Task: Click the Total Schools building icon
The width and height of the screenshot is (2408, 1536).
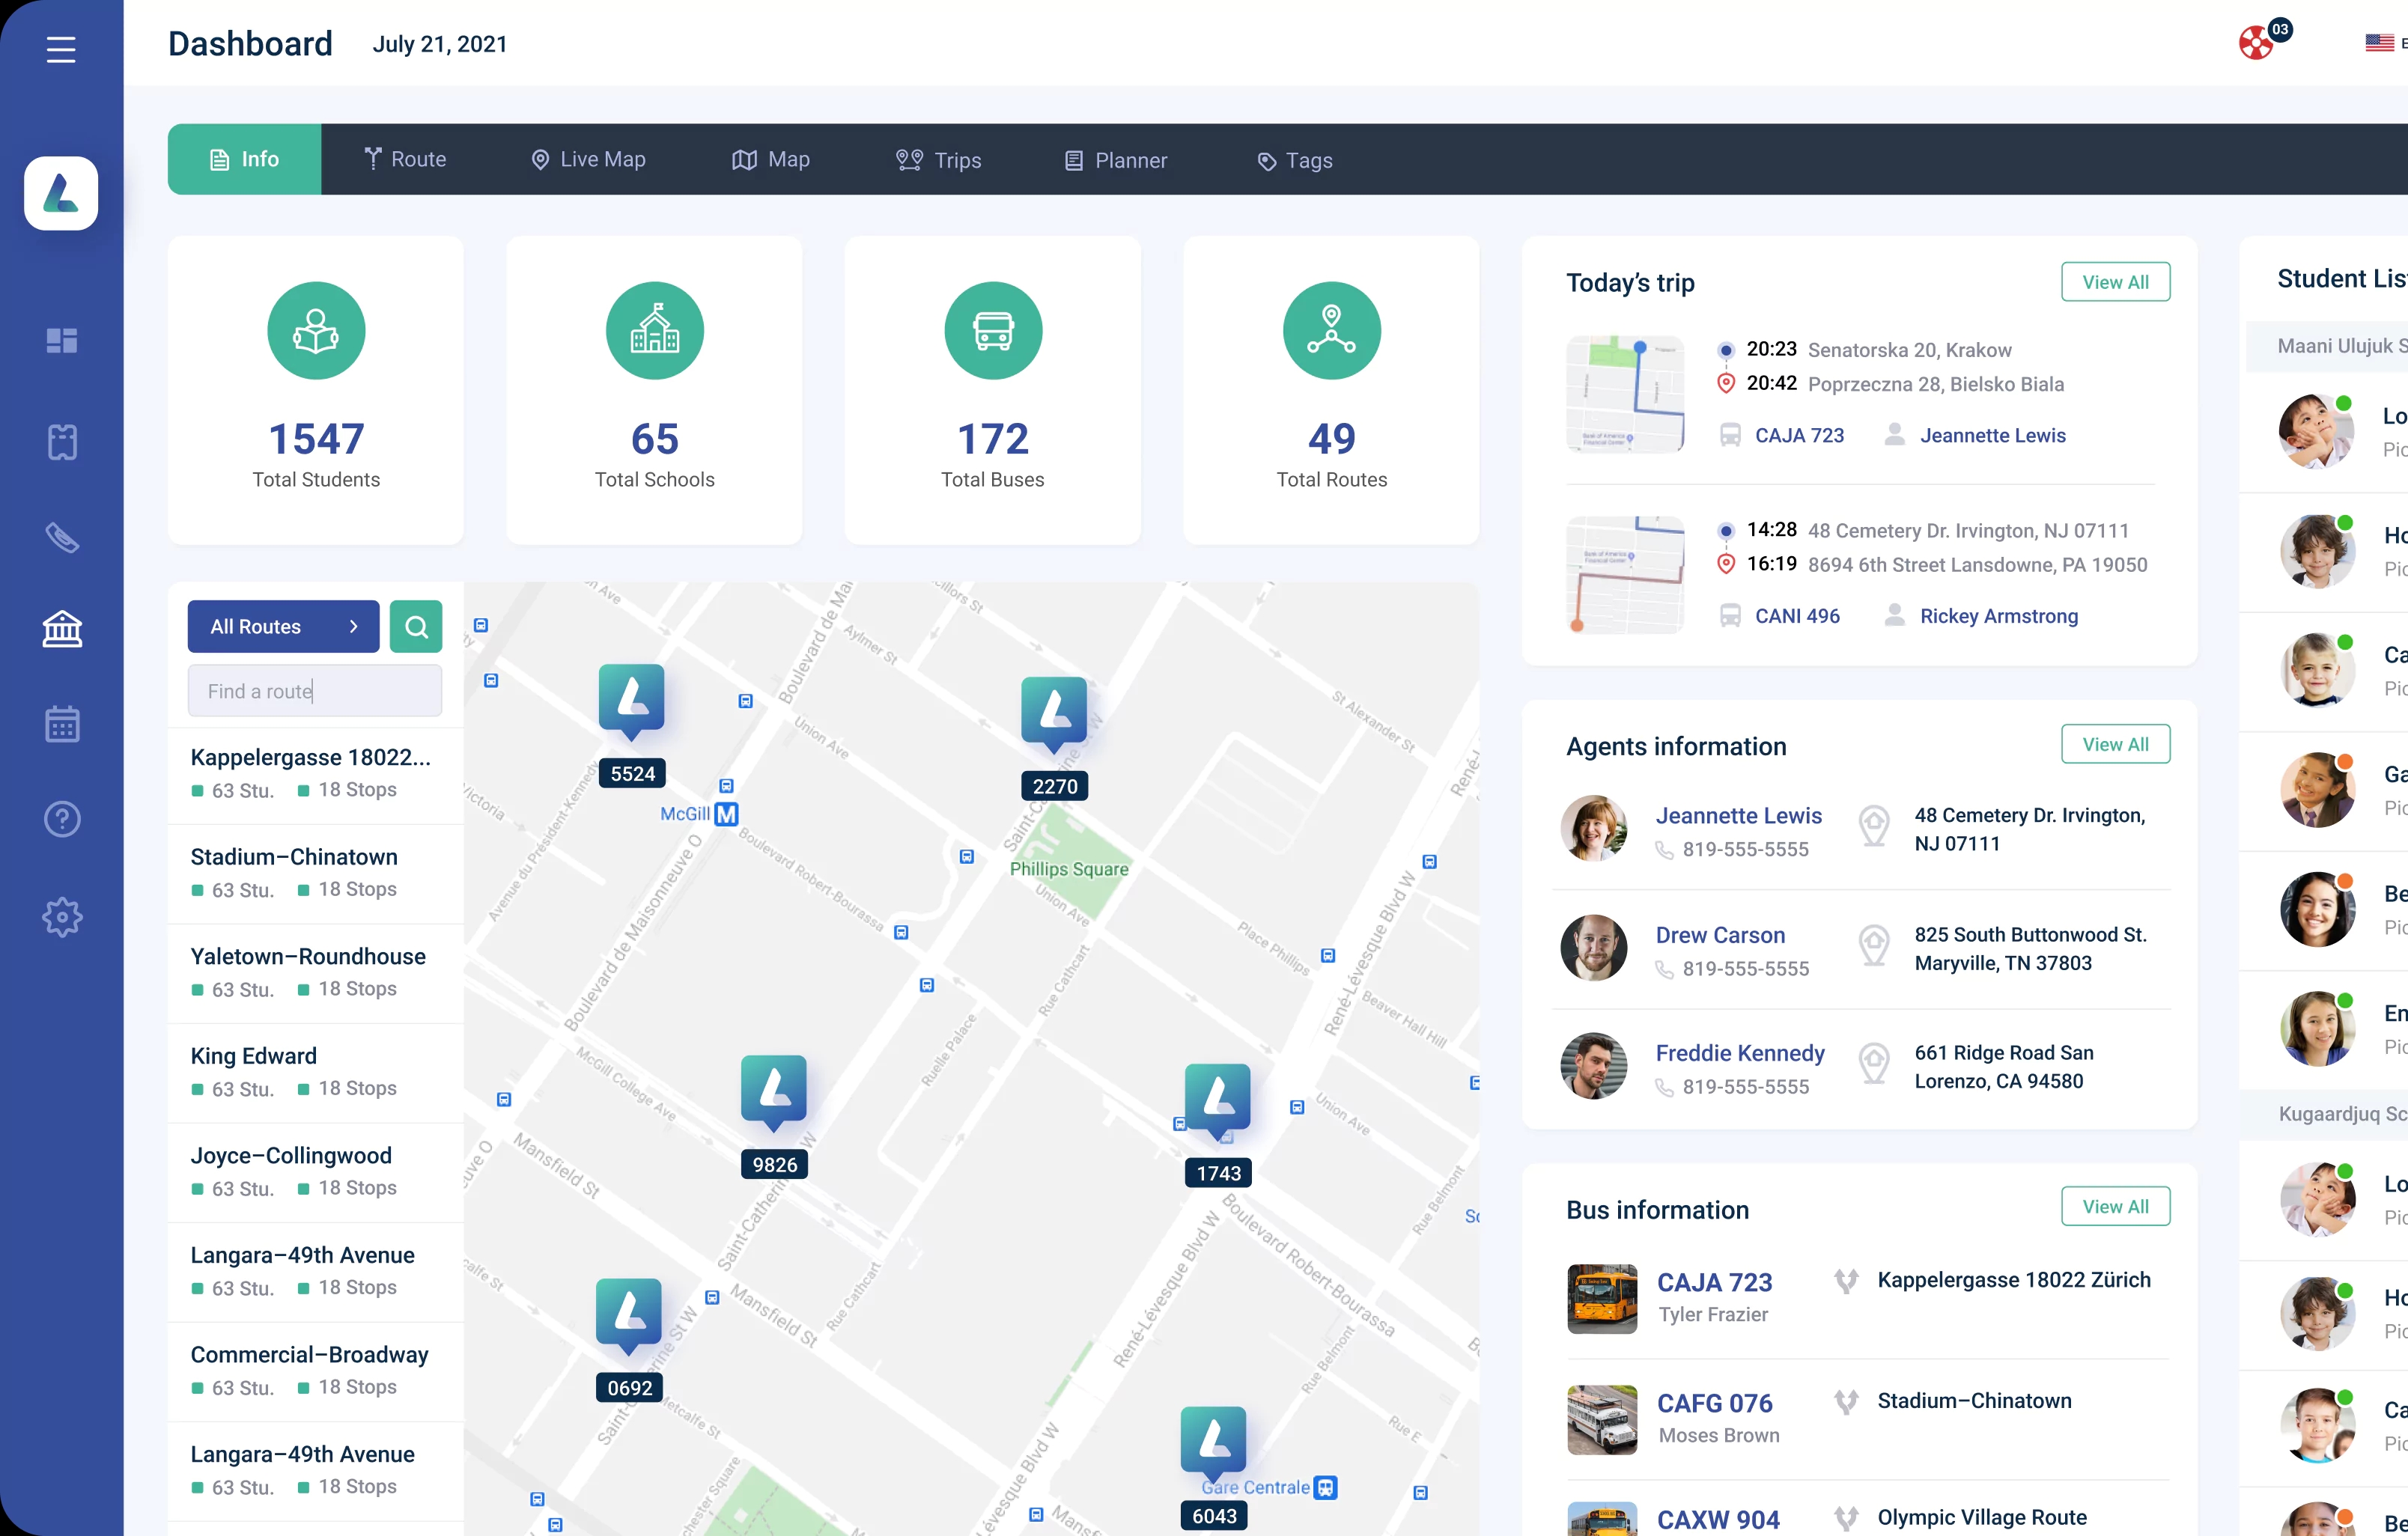Action: pos(655,331)
